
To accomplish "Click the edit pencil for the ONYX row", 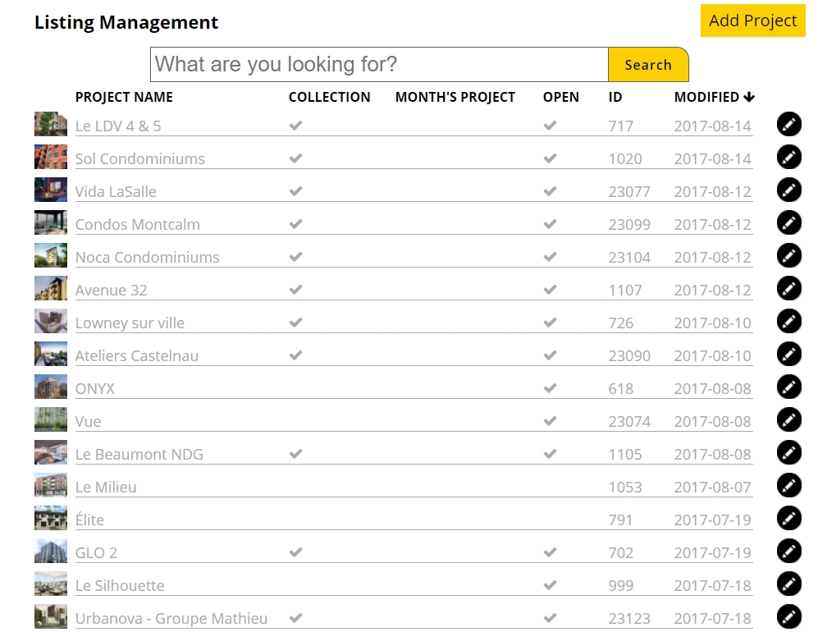I will tap(788, 387).
